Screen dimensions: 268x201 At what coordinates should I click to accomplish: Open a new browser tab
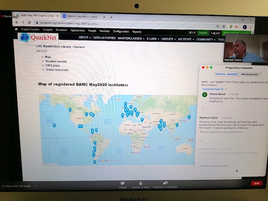pos(111,17)
